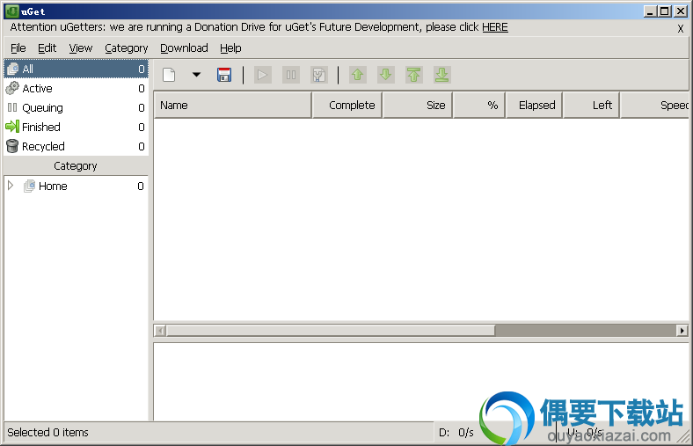693x446 pixels.
Task: Click the 'Selected 0 items' status text
Action: [47, 432]
